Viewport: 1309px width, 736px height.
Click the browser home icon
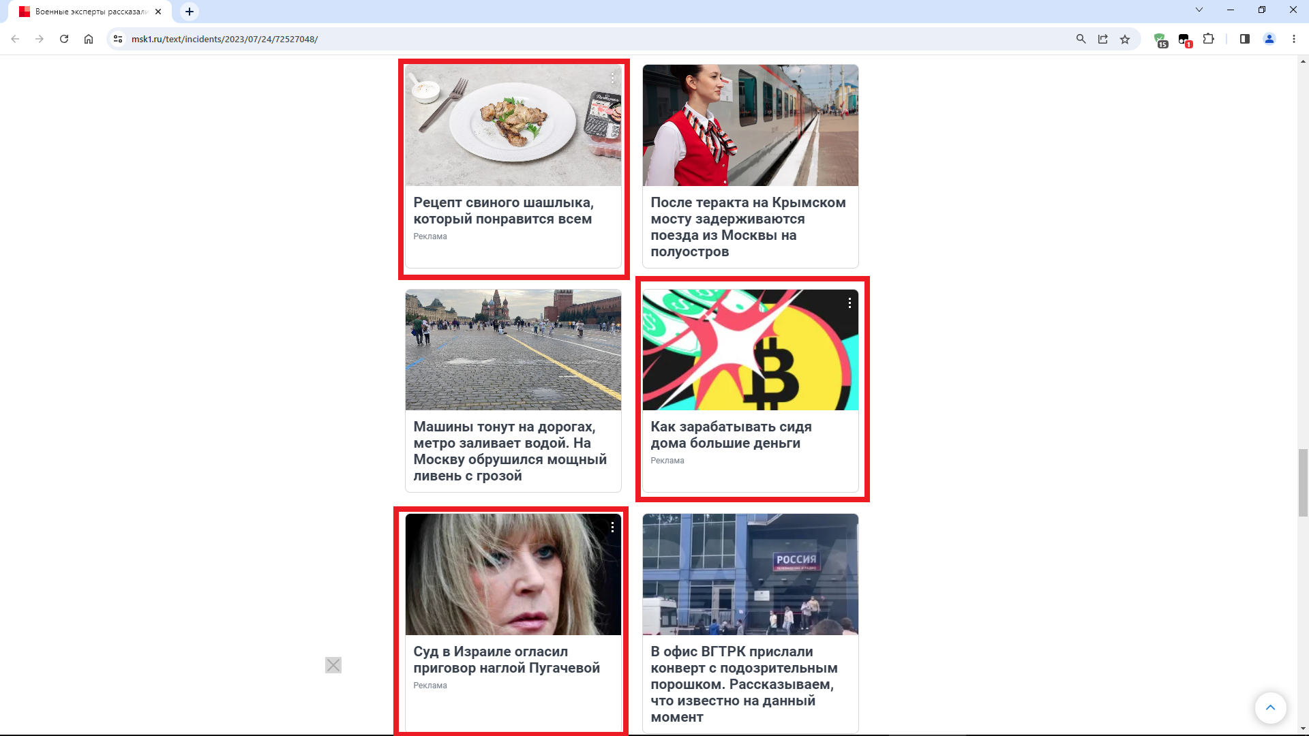(x=89, y=39)
